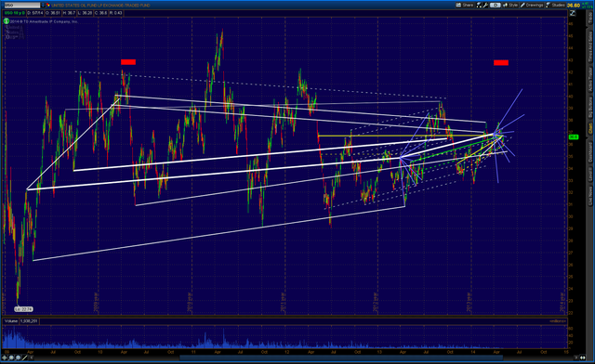Select the left red rectangle marker
The width and height of the screenshot is (595, 364).
(x=128, y=62)
